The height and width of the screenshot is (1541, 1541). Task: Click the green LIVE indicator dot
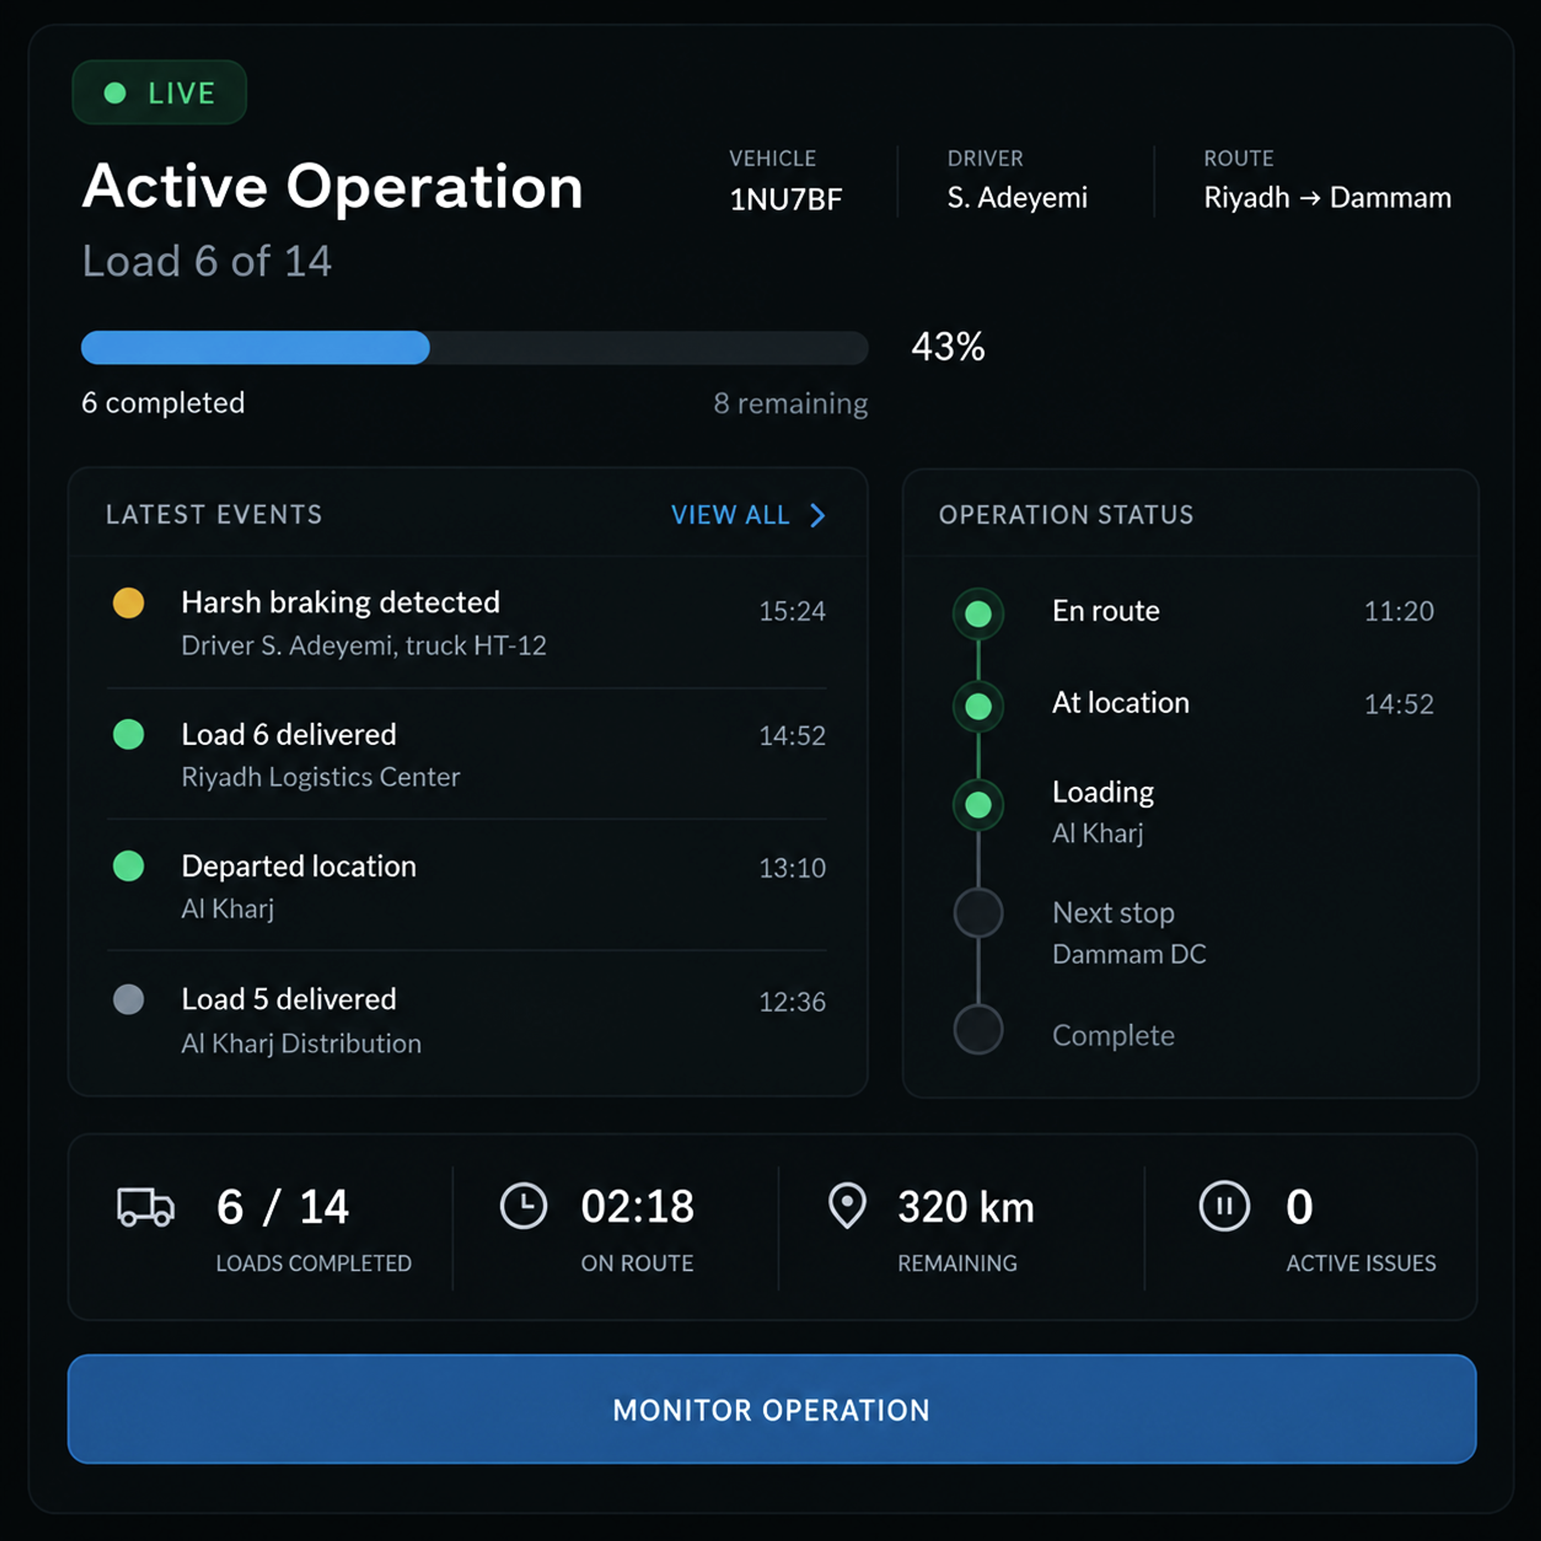coord(115,94)
